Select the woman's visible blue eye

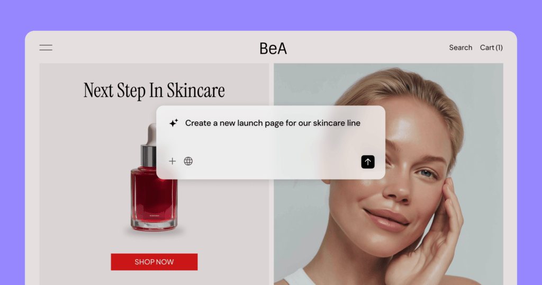point(426,173)
